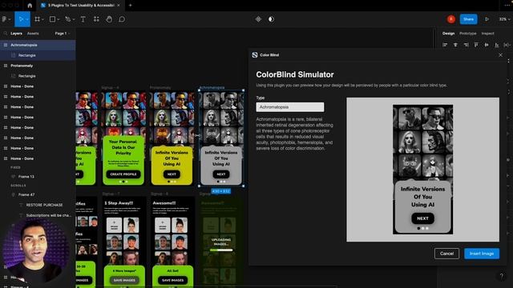Click Align bottom icon
Screen dimensions: 513x288
click(497, 45)
